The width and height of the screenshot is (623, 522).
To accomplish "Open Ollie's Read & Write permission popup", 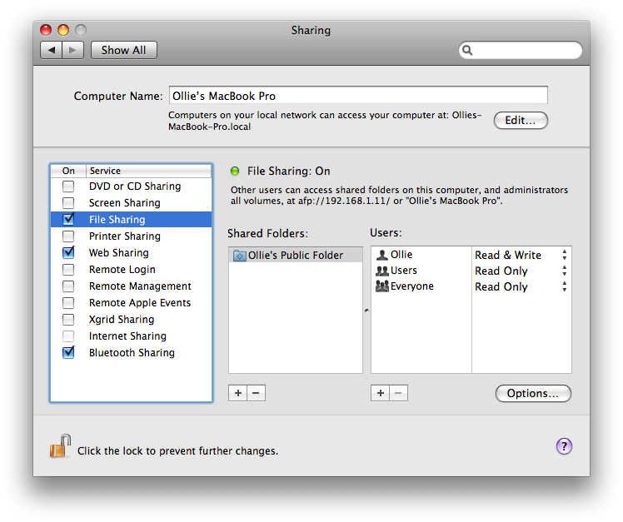I will point(521,255).
